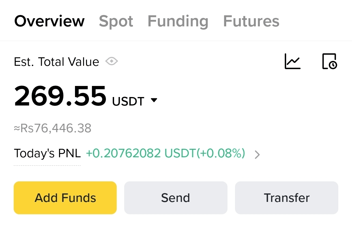The image size is (352, 239).
Task: Open Today's PNL details chevron
Action: tap(257, 154)
